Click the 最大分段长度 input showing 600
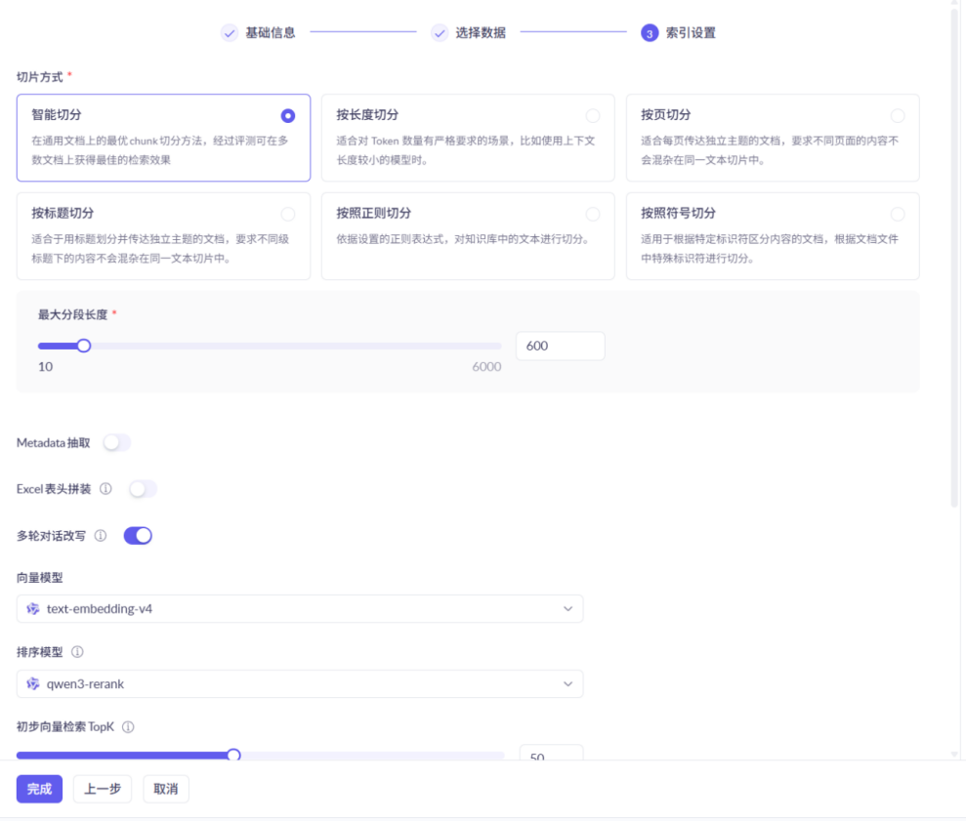Viewport: 966px width, 821px height. pyautogui.click(x=560, y=347)
